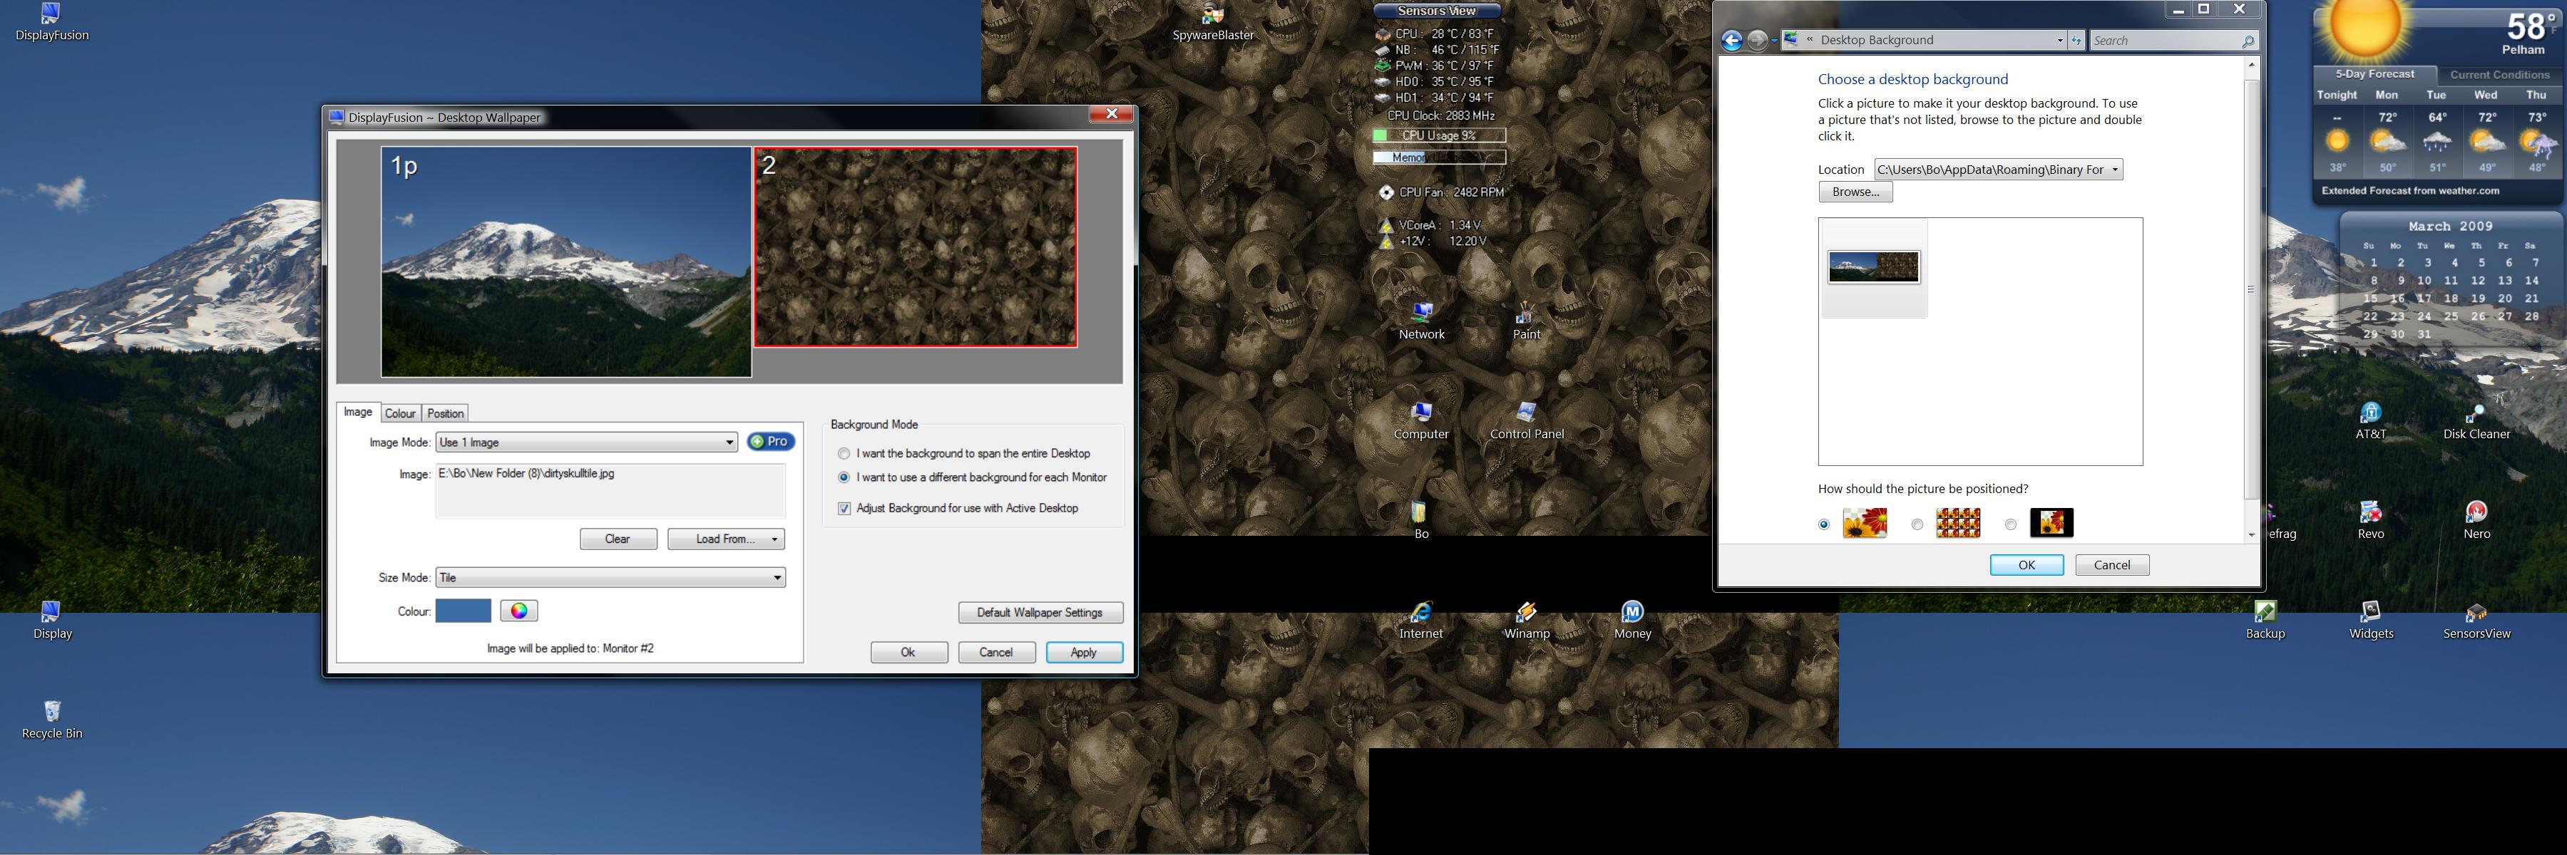
Task: Open the Winamp desktop shortcut
Action: tap(1526, 612)
